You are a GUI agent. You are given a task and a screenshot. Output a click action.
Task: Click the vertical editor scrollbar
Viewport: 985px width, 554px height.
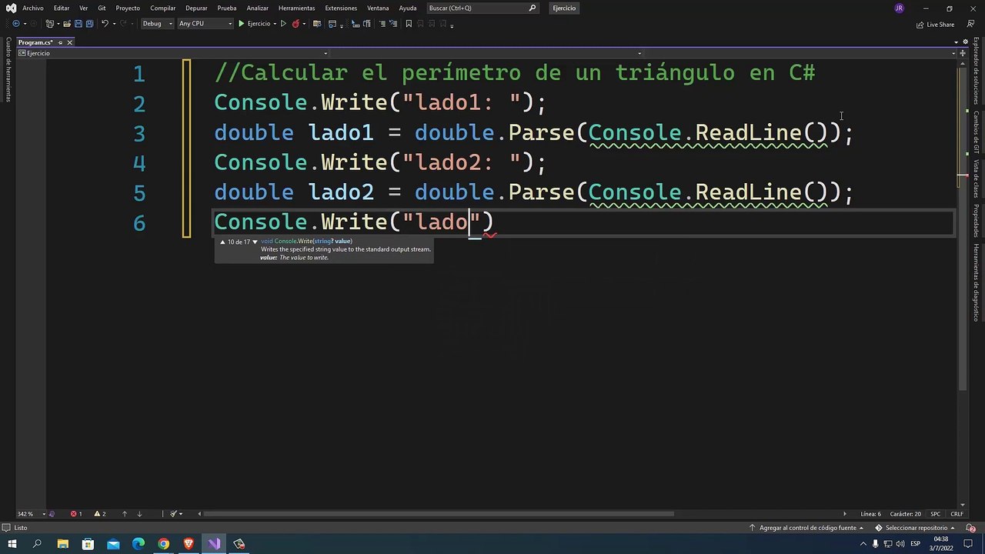[963, 229]
